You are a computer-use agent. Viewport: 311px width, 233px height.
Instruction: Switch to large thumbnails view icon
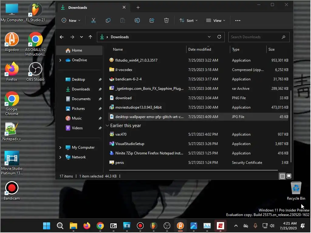click(289, 176)
